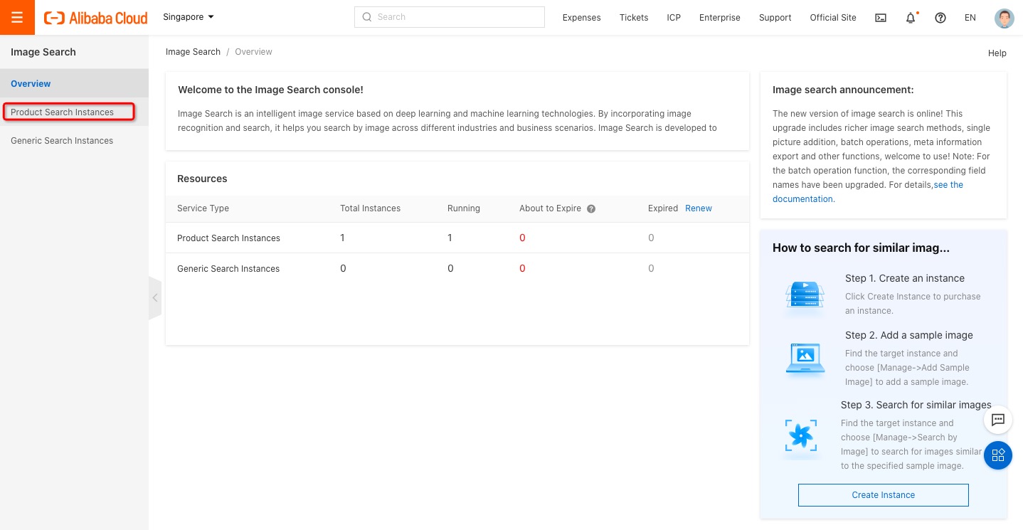Open the notifications bell

[911, 18]
